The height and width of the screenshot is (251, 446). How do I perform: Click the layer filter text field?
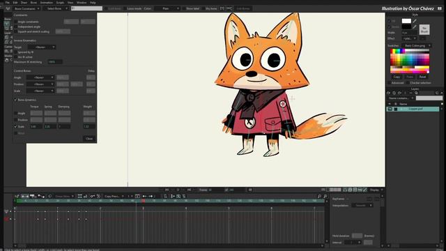click(x=429, y=98)
